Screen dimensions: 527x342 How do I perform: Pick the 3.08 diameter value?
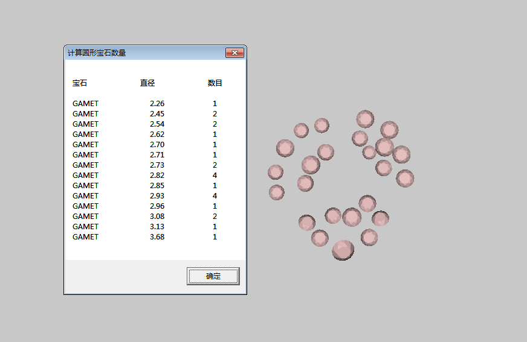(157, 217)
